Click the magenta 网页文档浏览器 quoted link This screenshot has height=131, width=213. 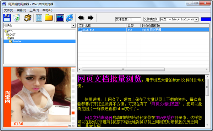165,104
